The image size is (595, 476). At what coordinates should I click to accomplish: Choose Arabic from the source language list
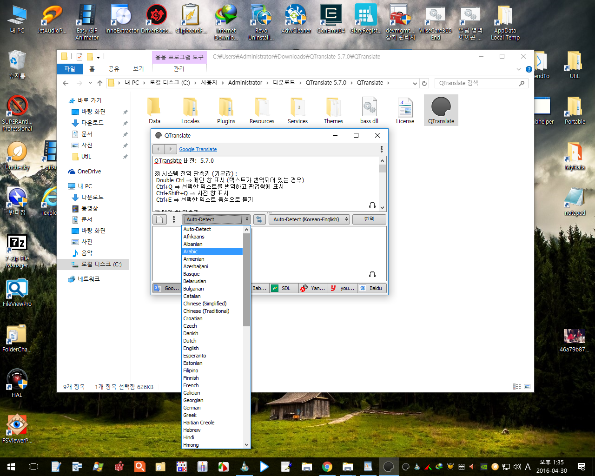[x=212, y=251]
